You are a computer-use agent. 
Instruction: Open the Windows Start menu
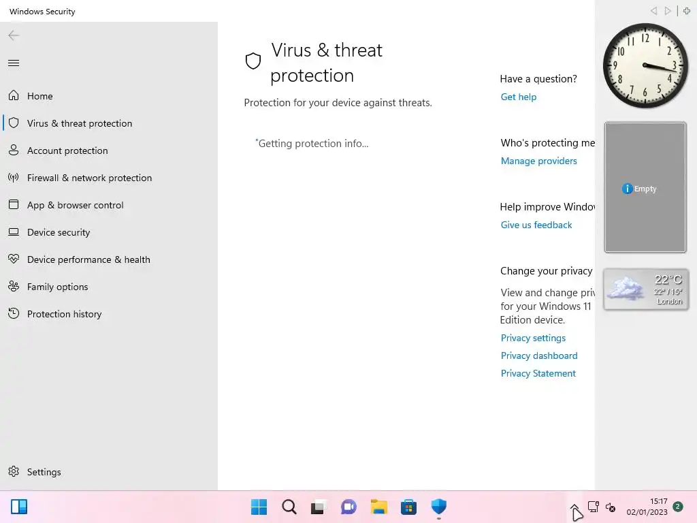259,507
